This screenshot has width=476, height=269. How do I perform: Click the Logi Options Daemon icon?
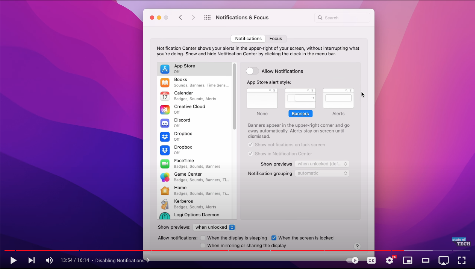tap(165, 216)
